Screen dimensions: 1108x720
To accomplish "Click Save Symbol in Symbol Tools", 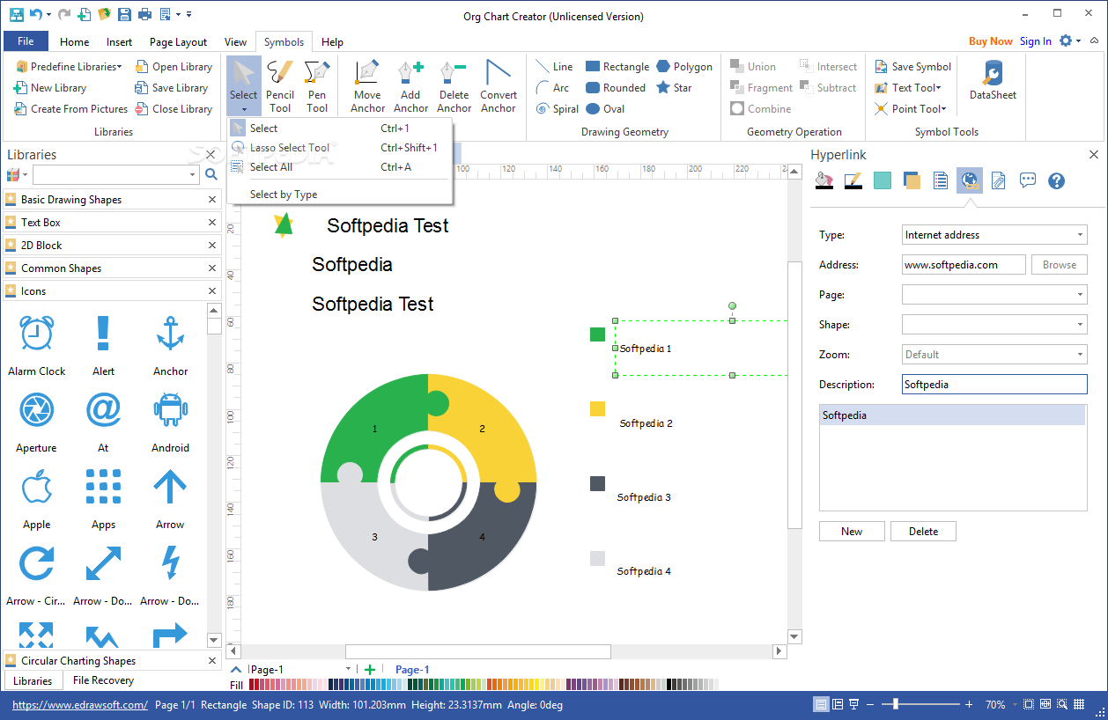I will pos(912,67).
